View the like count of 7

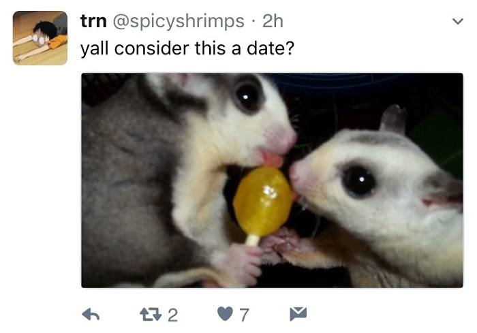point(244,315)
